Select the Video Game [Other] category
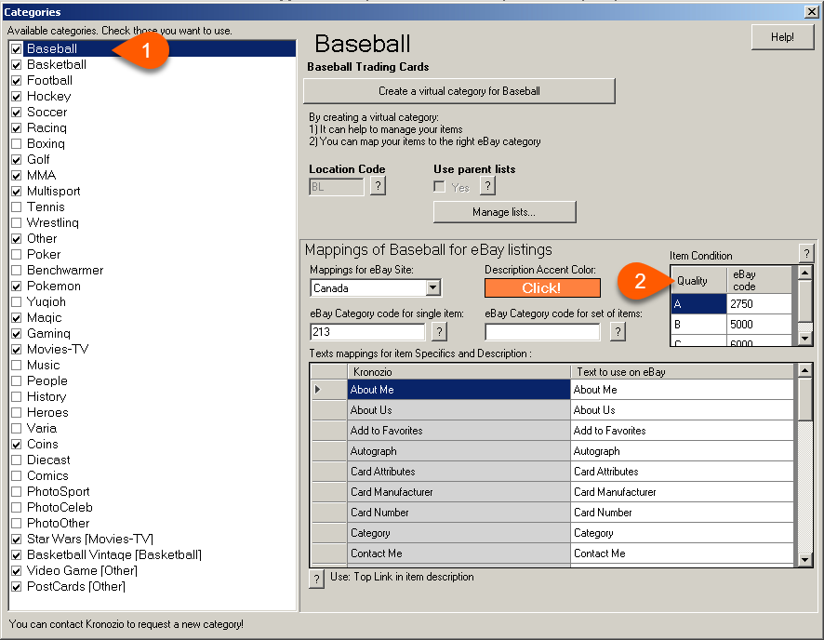The height and width of the screenshot is (640, 824). 83,570
